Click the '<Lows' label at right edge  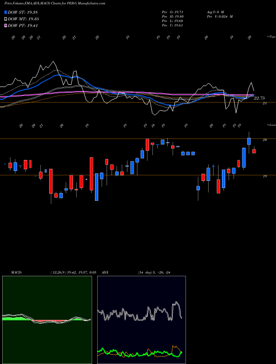pos(272,125)
